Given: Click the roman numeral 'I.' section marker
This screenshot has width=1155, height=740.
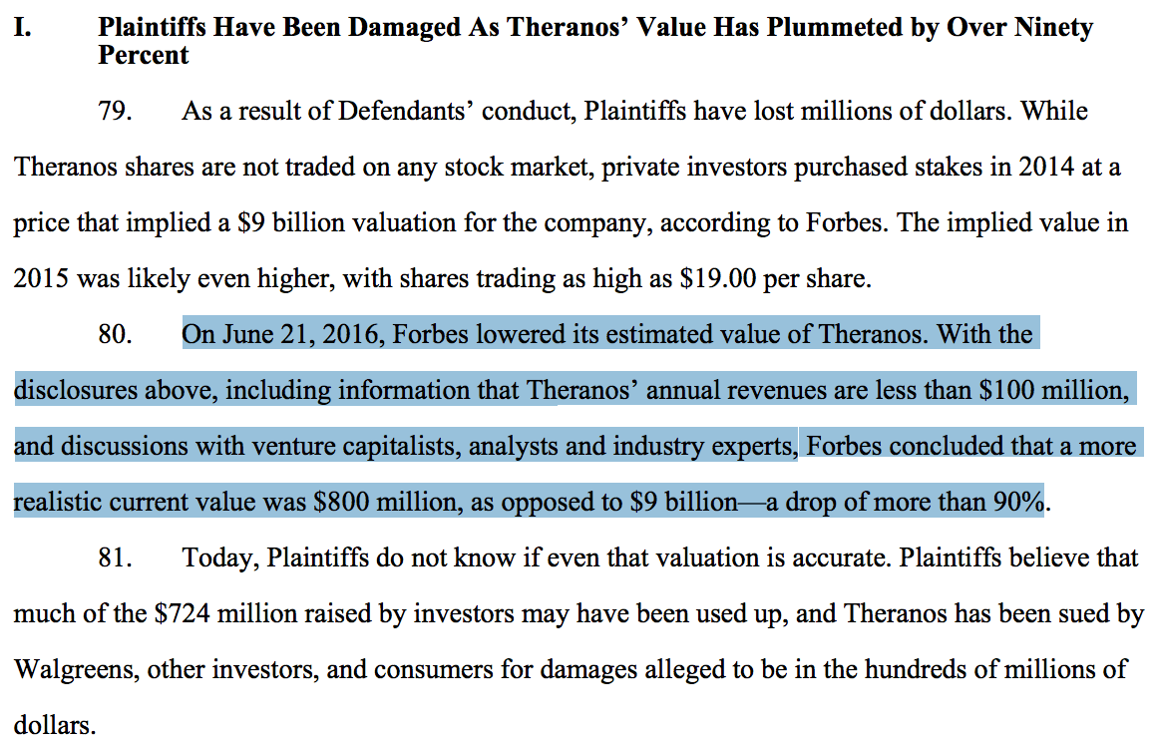Looking at the screenshot, I should (x=23, y=27).
